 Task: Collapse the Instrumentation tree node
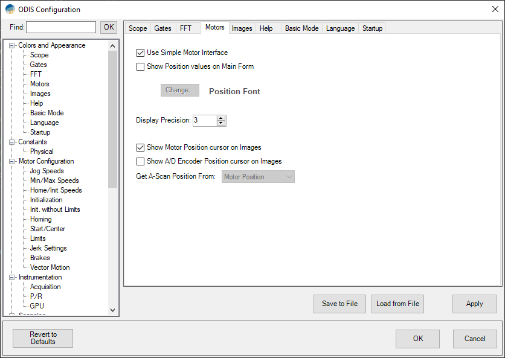click(12, 277)
